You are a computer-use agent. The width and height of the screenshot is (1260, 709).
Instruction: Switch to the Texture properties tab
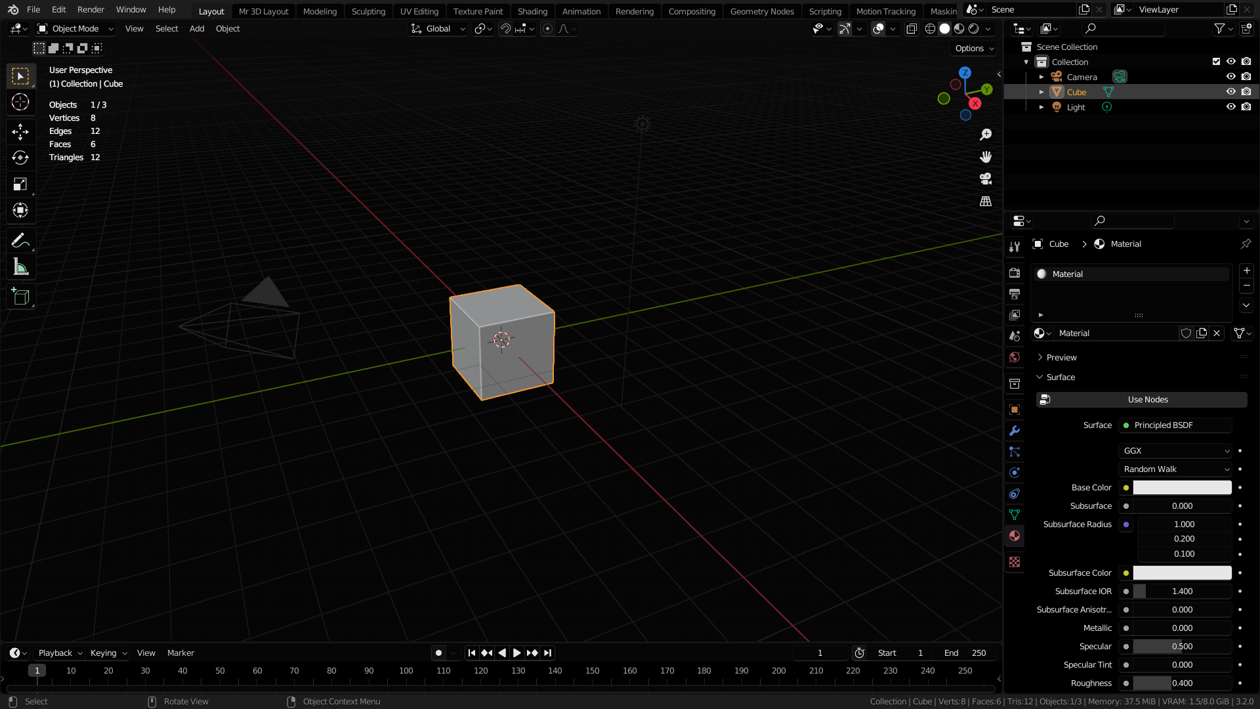(1015, 562)
